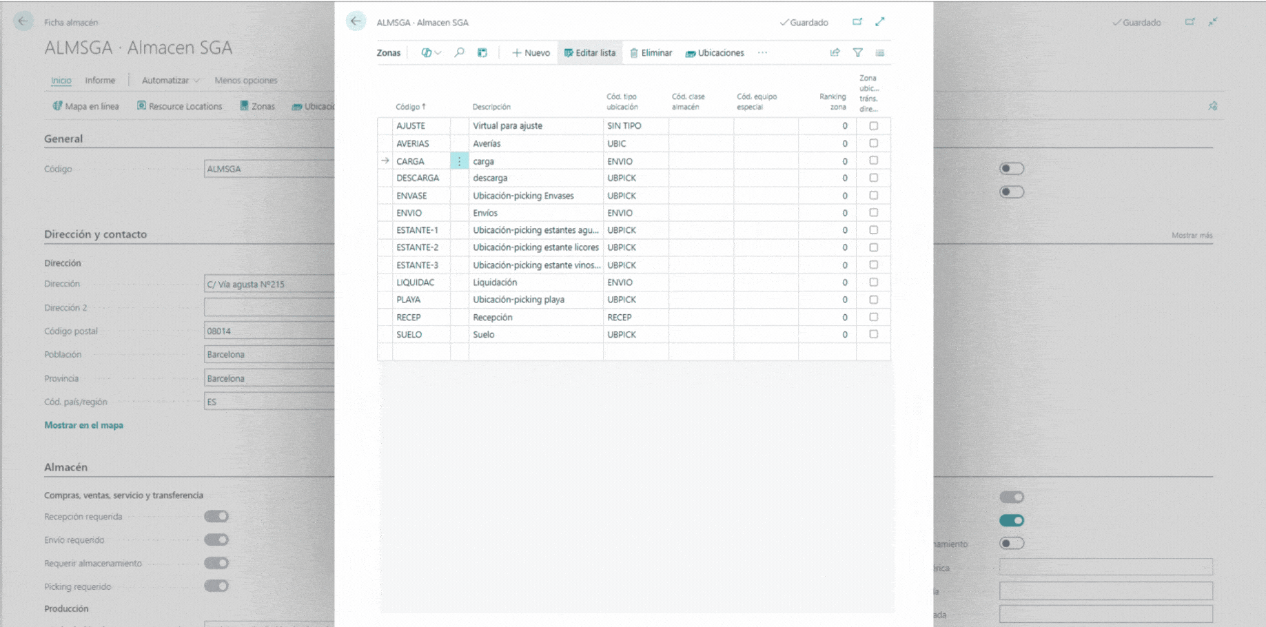This screenshot has height=627, width=1266.
Task: Click Editar lista in the toolbar
Action: click(x=590, y=53)
